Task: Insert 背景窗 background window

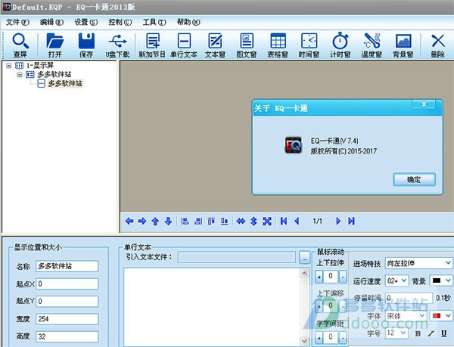Action: [x=403, y=45]
